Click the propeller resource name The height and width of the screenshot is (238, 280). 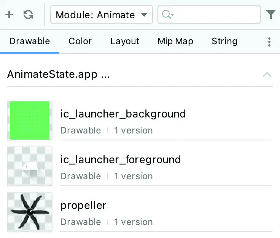[83, 206]
